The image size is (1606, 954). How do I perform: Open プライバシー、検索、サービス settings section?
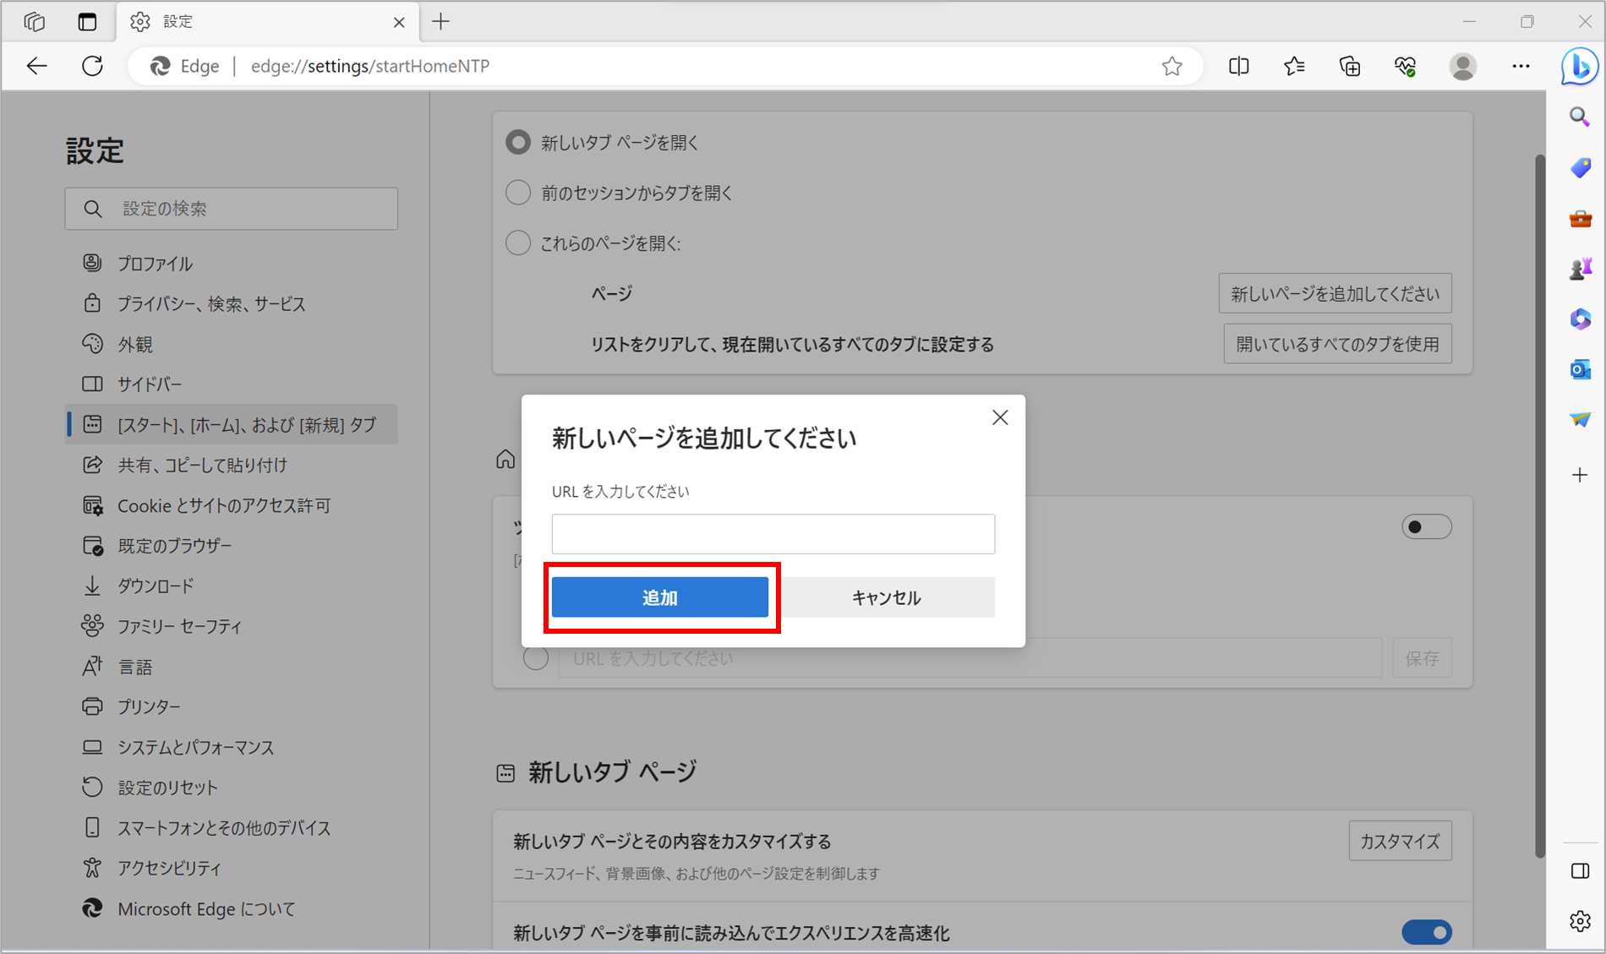(211, 303)
